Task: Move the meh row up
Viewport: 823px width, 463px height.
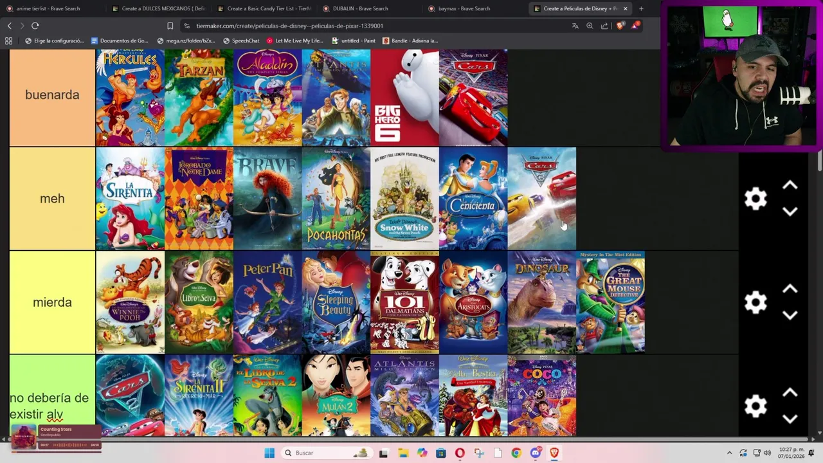Action: click(790, 186)
